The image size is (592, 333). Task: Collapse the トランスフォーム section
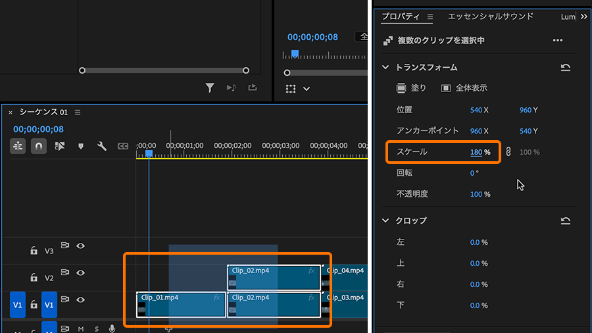[385, 68]
